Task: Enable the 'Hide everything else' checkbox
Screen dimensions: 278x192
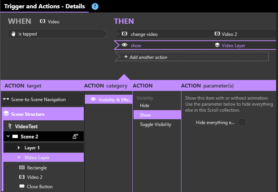Action: [242, 122]
